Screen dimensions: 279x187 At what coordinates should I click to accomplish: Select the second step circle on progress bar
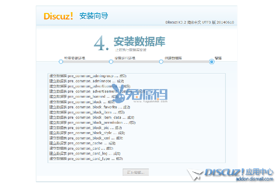click(111, 62)
